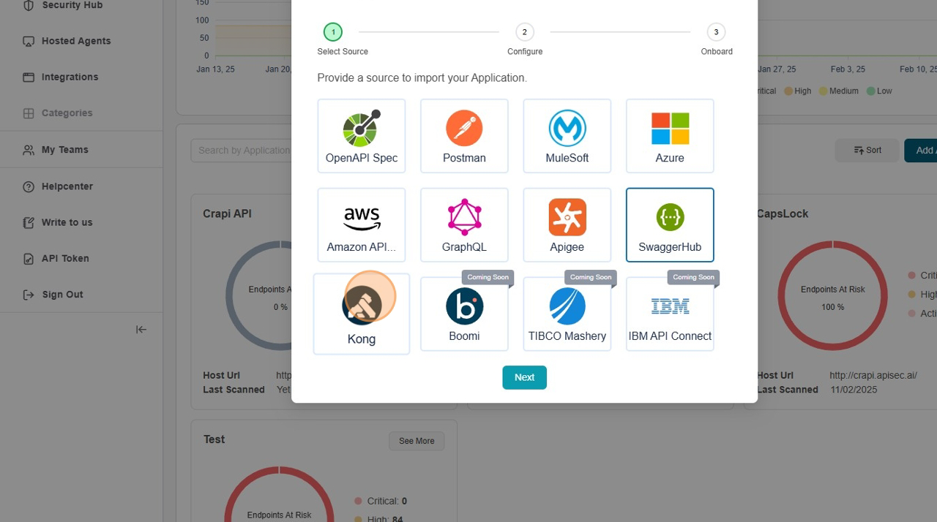Screen dimensions: 937x522
Task: Open the Integrations sidebar item
Action: click(70, 77)
